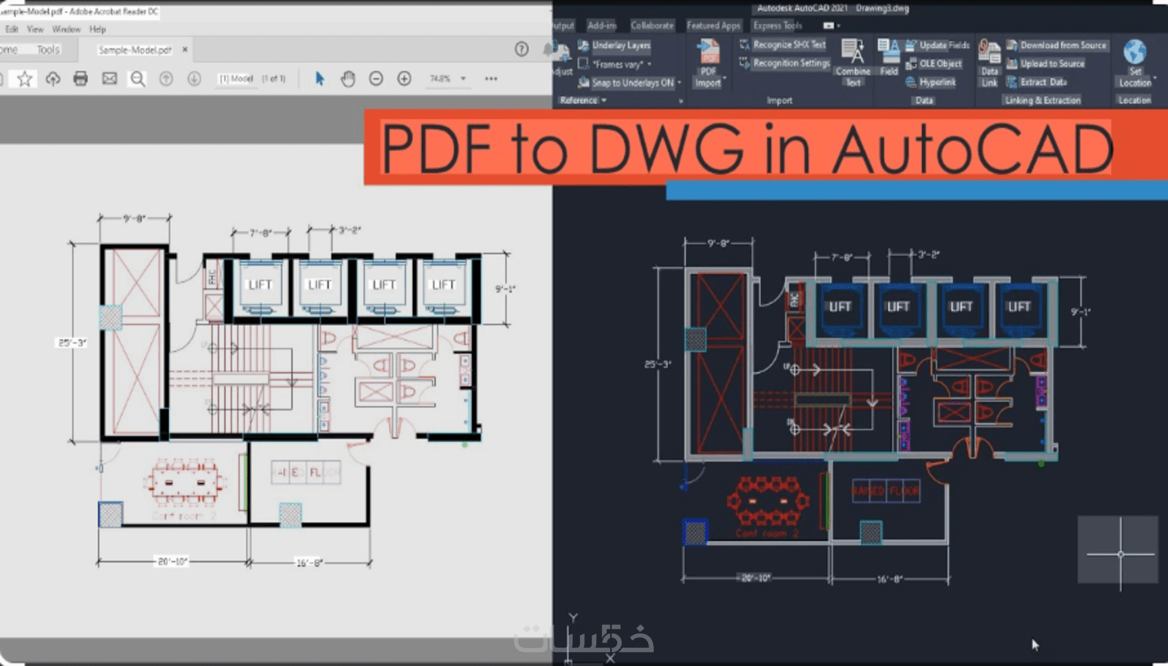Image resolution: width=1168 pixels, height=666 pixels.
Task: Click Upload to Source in AutoCAD
Action: click(1046, 64)
